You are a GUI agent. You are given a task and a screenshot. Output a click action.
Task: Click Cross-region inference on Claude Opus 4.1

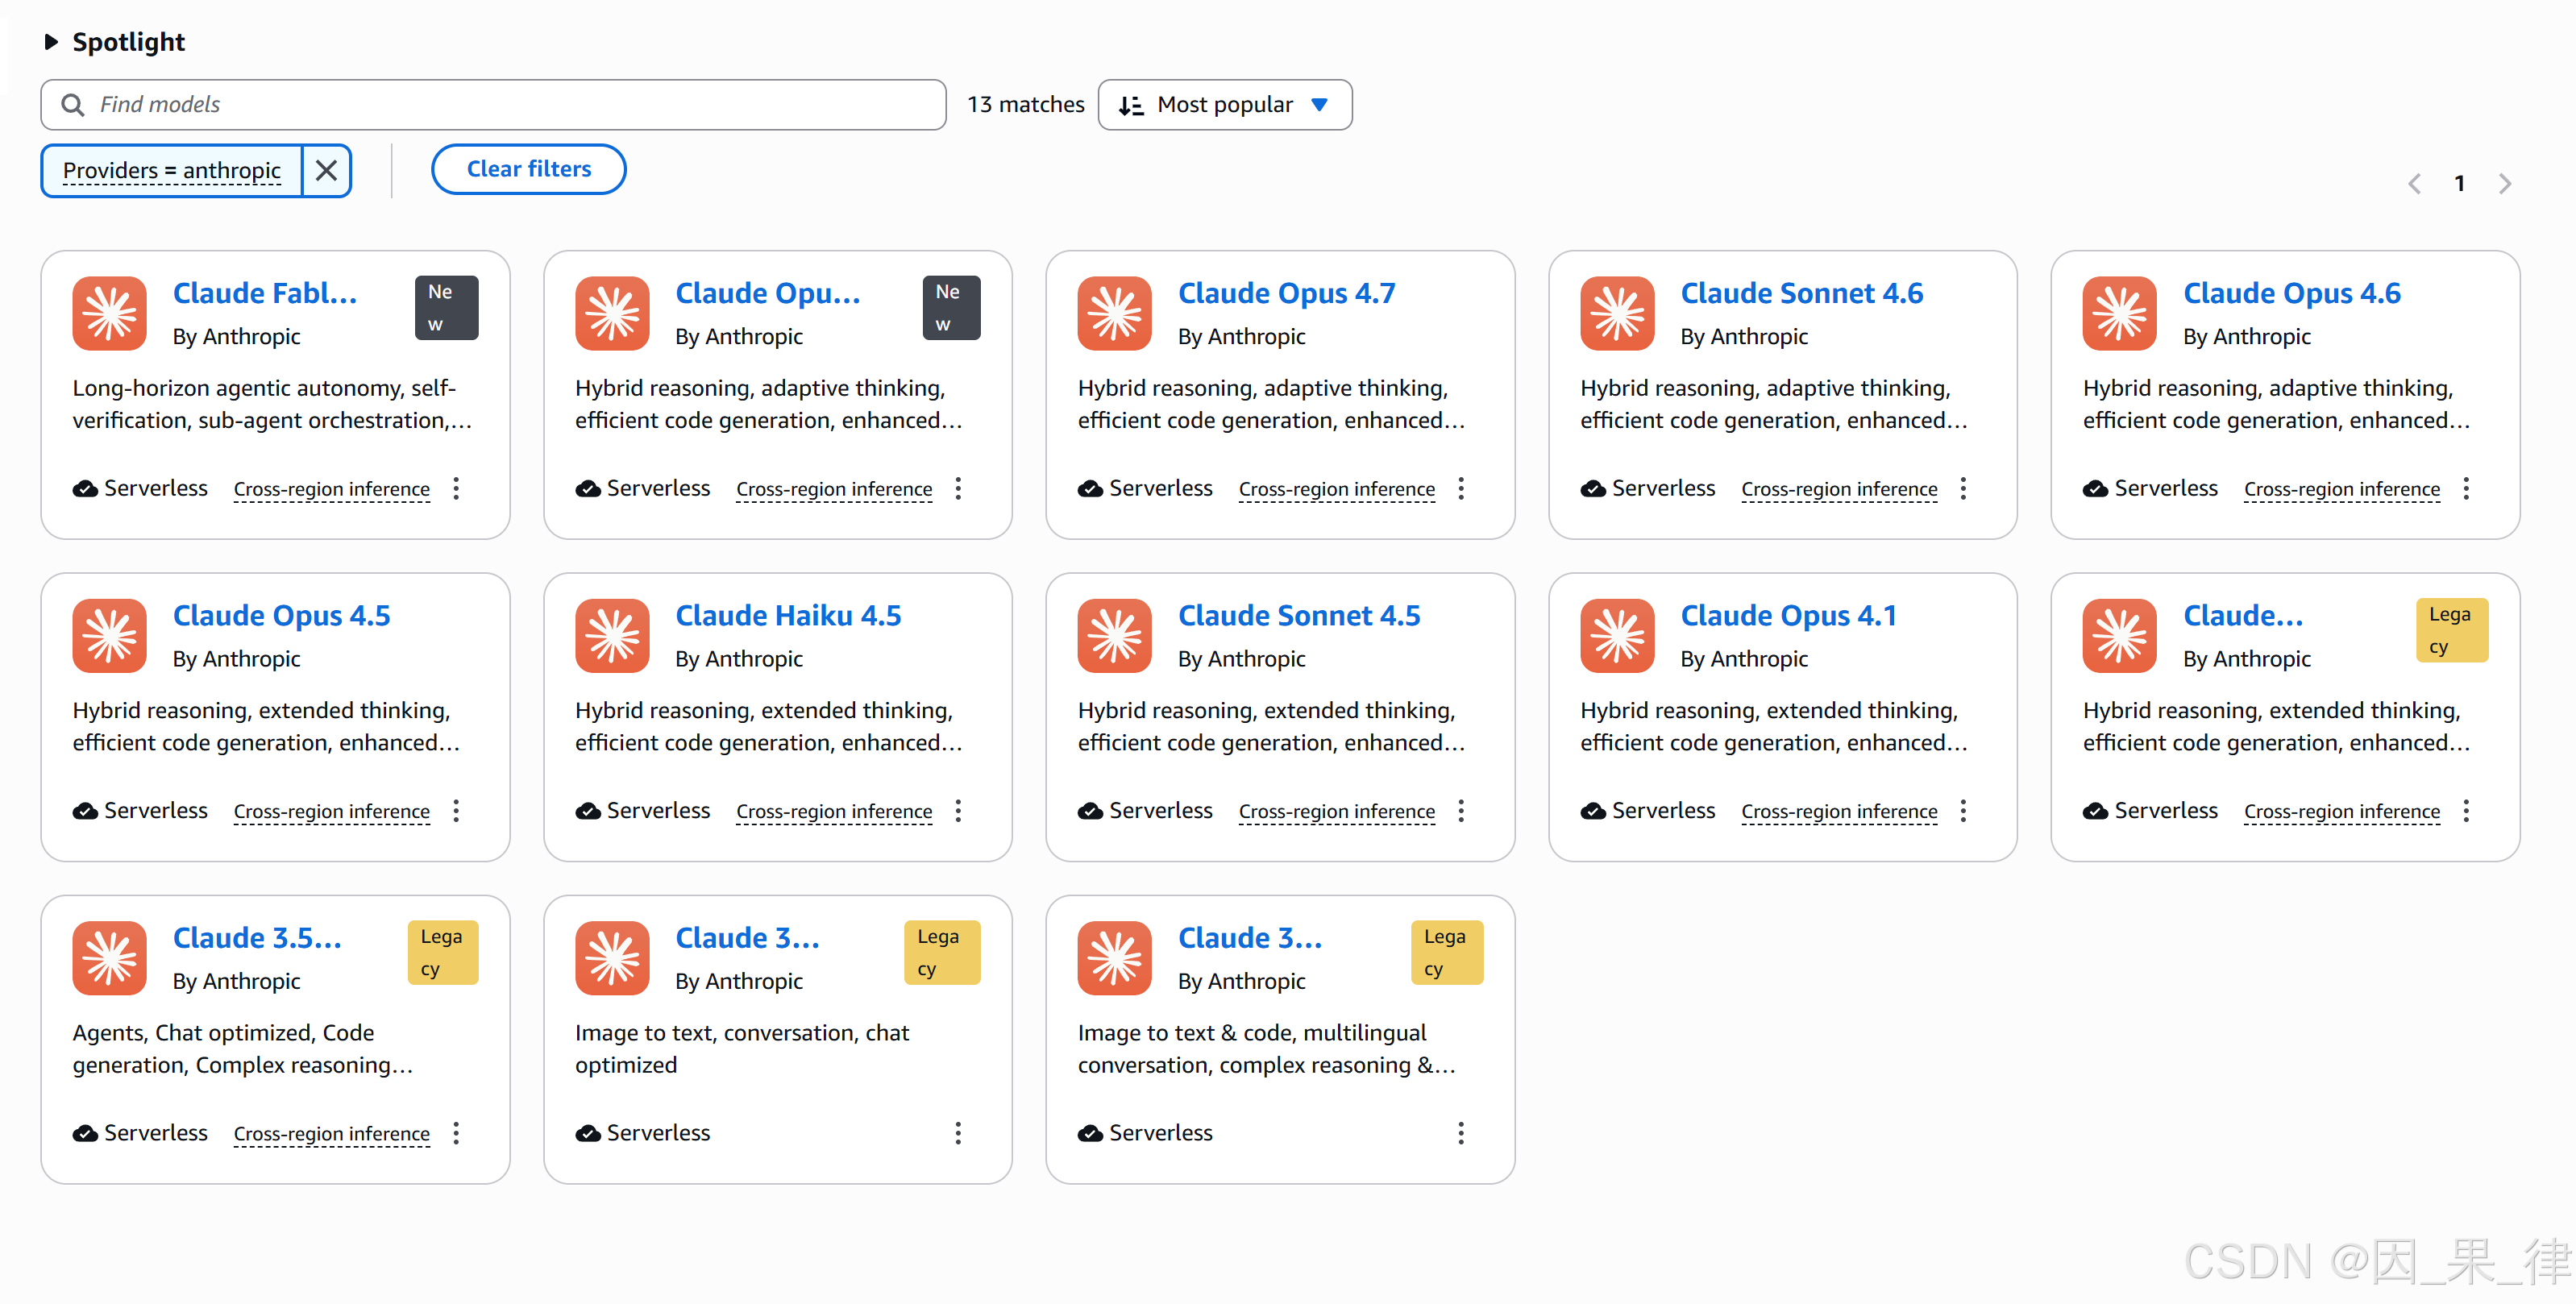click(1839, 811)
